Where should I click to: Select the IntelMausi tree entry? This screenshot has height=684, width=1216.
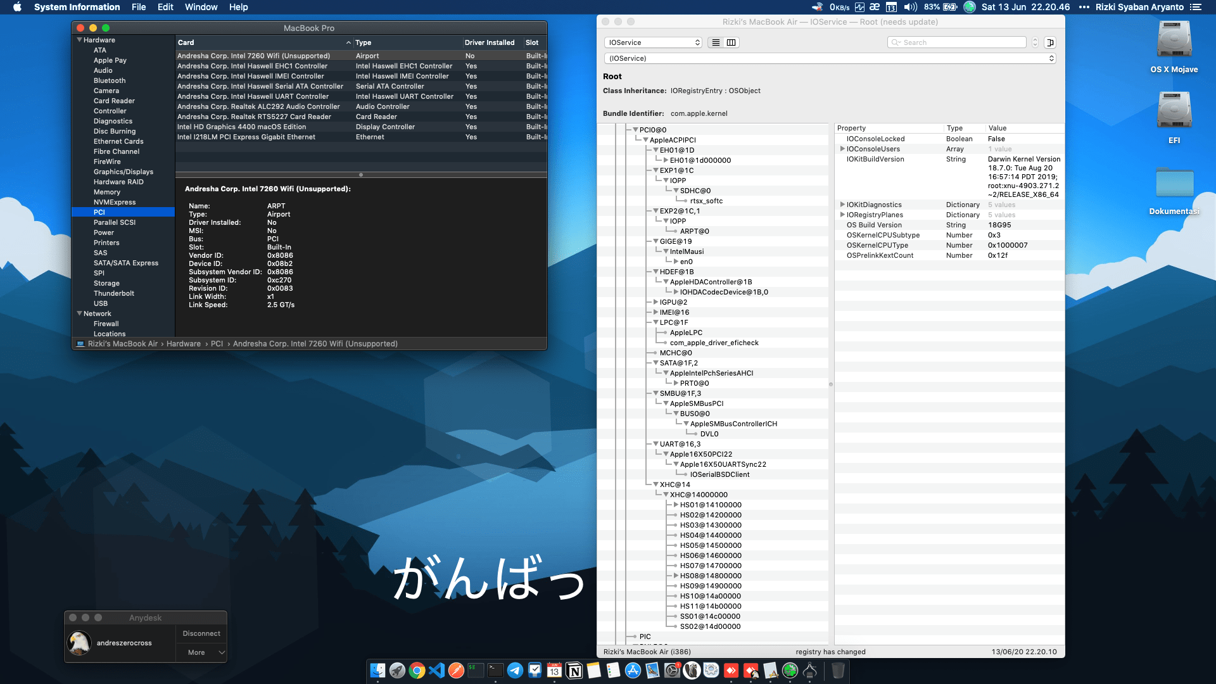point(687,251)
